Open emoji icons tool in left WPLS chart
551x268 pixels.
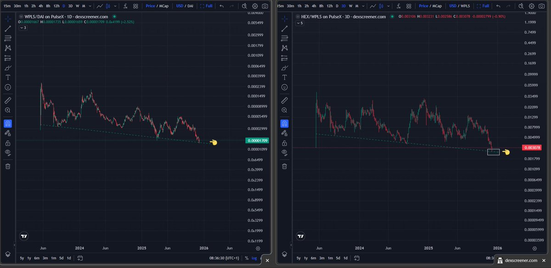(x=8, y=87)
